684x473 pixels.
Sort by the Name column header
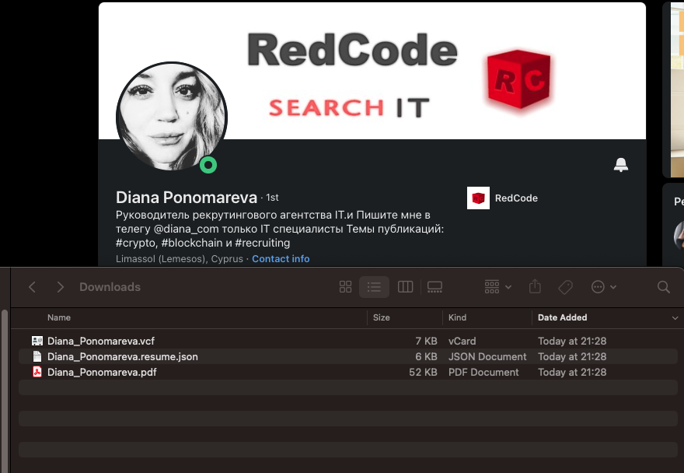tap(59, 317)
